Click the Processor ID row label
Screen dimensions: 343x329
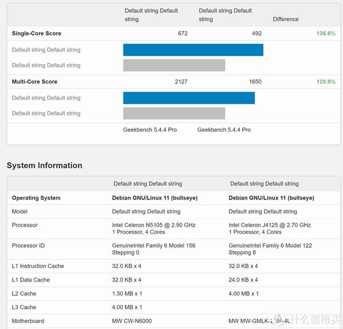[x=28, y=245]
